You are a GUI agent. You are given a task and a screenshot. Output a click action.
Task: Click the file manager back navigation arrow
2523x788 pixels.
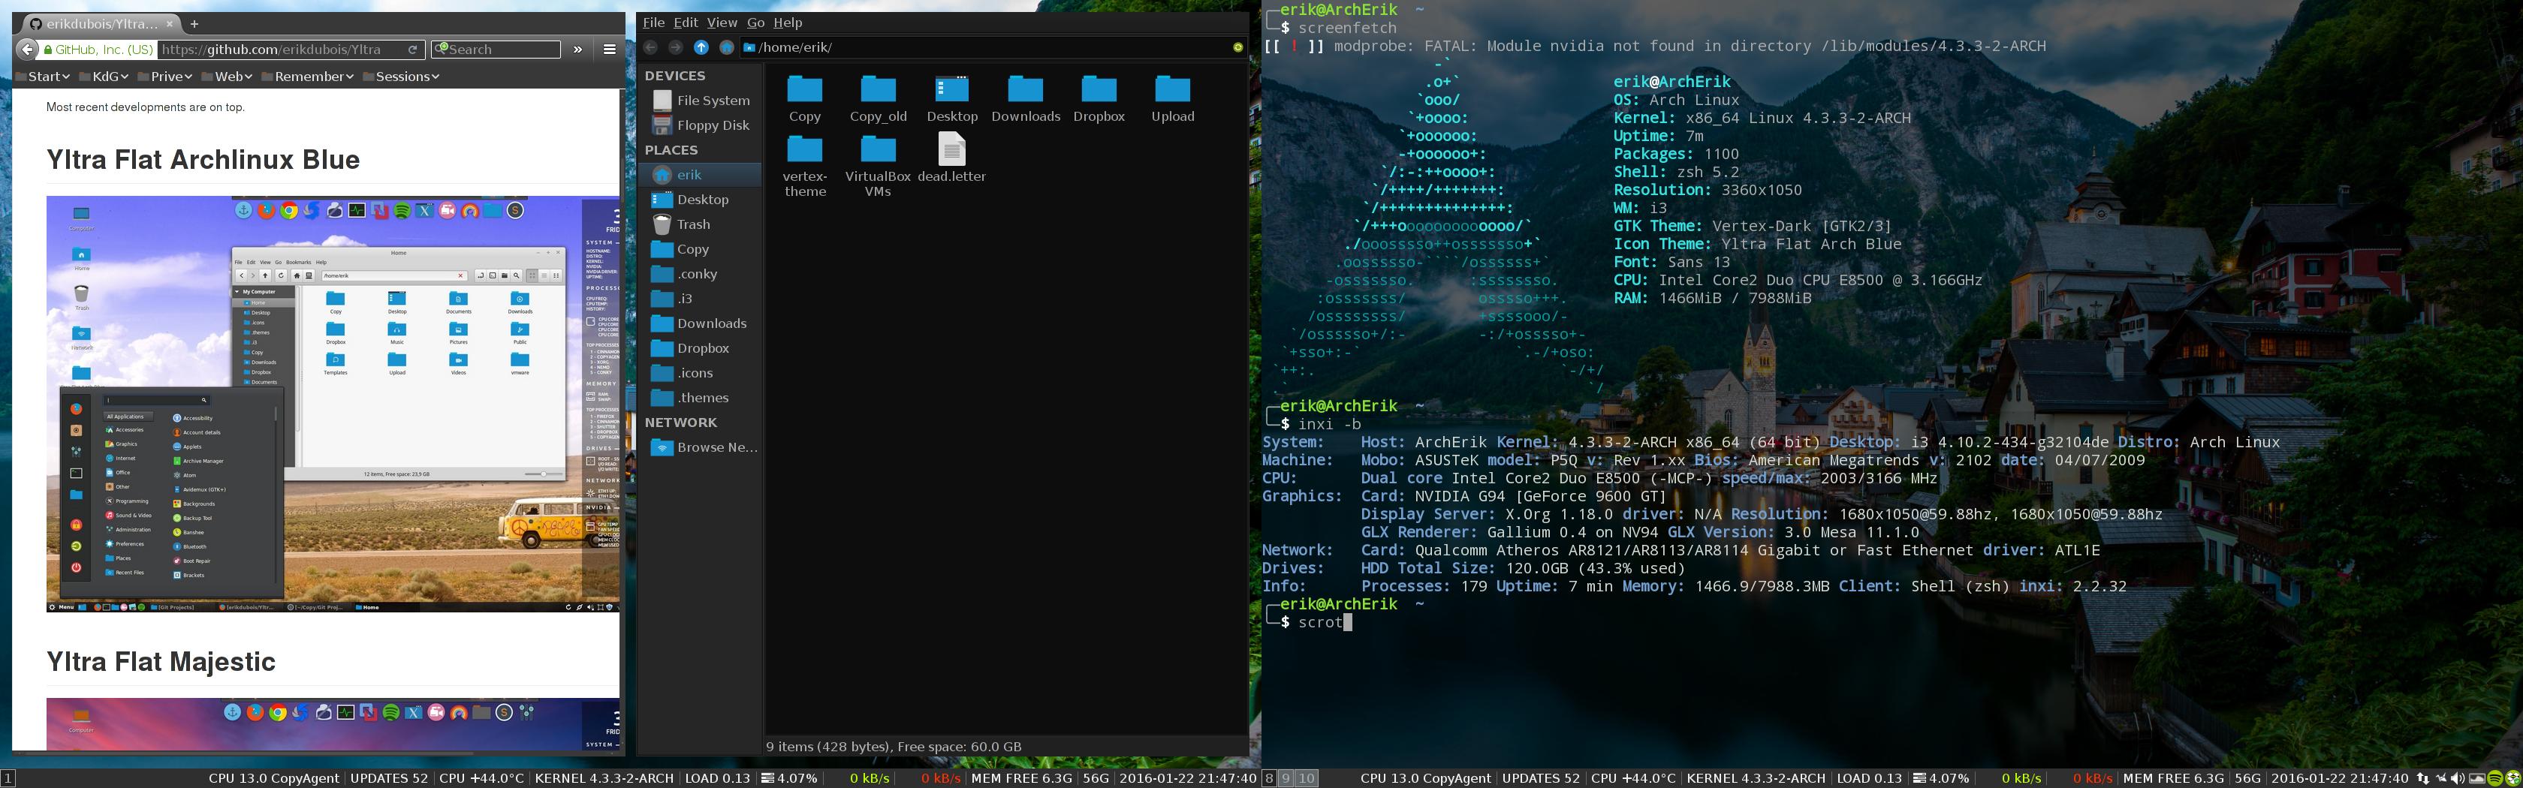pos(650,47)
